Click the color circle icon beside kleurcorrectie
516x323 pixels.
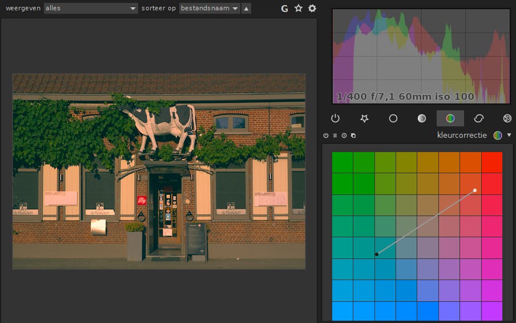pos(498,135)
